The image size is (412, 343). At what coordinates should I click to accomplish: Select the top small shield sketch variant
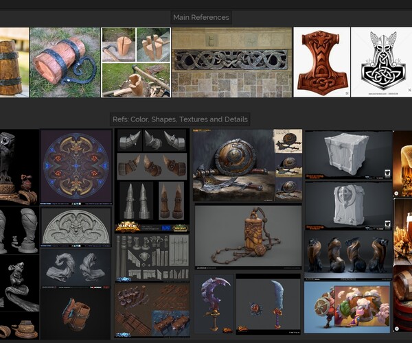coord(288,141)
